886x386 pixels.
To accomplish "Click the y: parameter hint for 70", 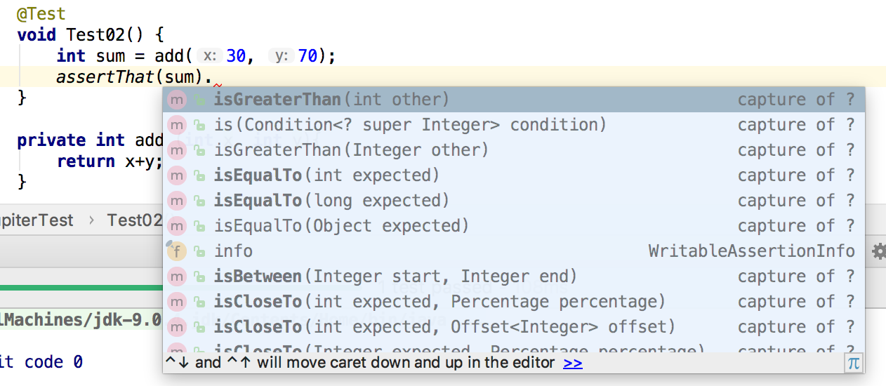I will [x=282, y=55].
